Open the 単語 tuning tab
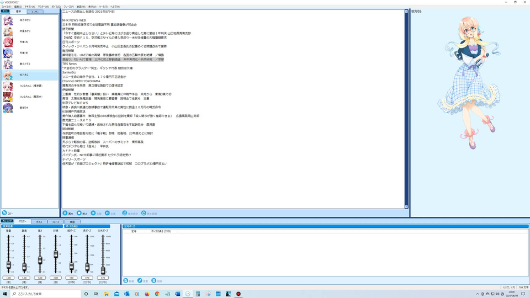The height and width of the screenshot is (298, 530). click(x=72, y=222)
